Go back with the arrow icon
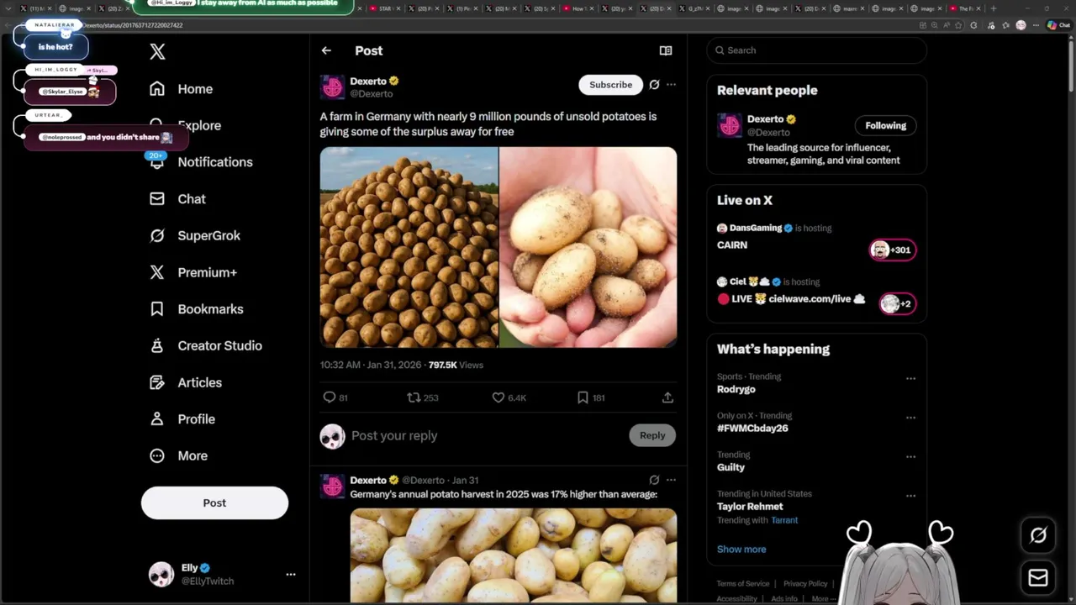The image size is (1076, 605). [x=326, y=50]
